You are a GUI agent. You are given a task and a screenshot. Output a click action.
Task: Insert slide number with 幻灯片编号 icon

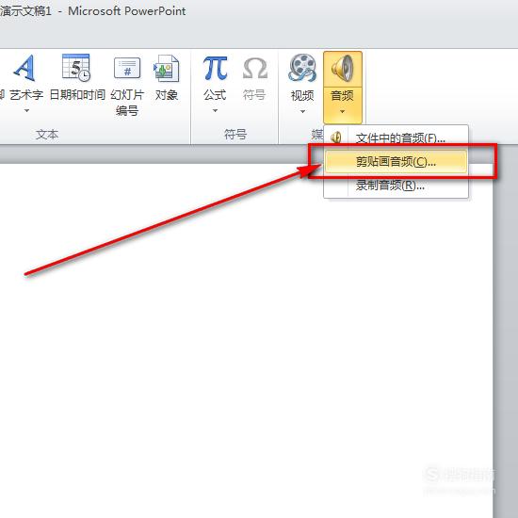tap(127, 68)
